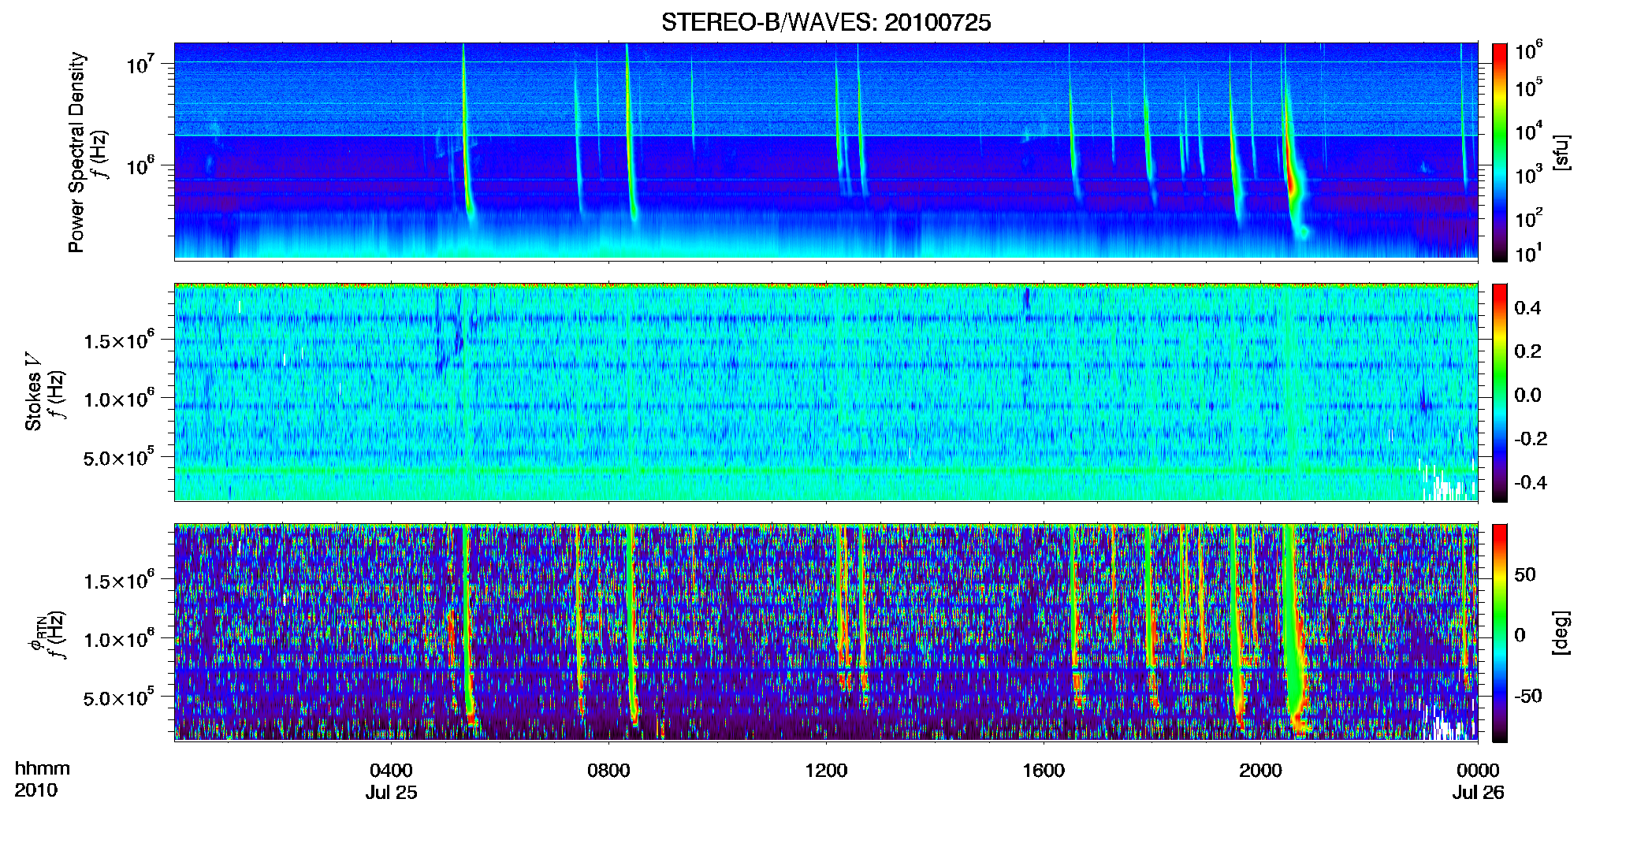Click the [sfu] unit label
The height and width of the screenshot is (851, 1652).
pyautogui.click(x=1561, y=152)
